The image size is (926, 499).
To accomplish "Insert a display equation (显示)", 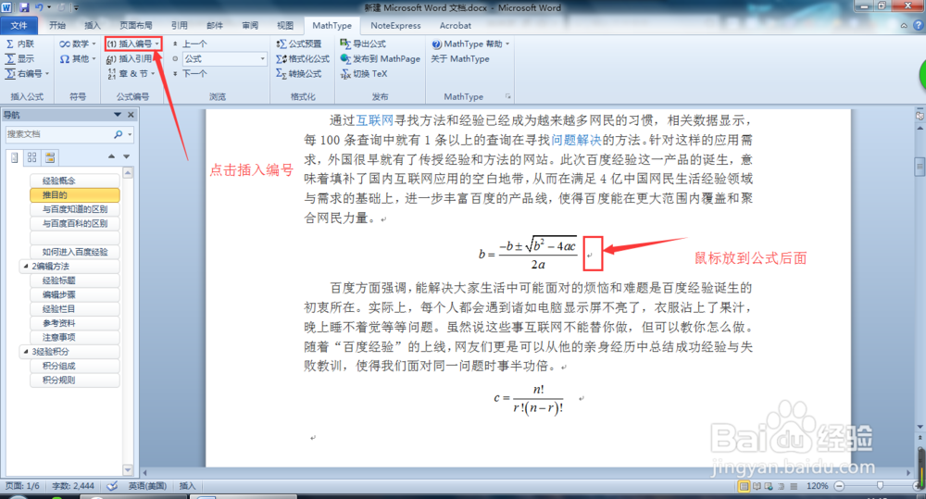I will click(20, 58).
